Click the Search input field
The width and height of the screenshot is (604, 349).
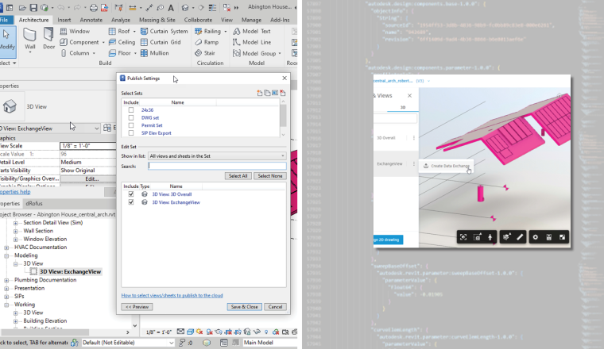pos(217,166)
